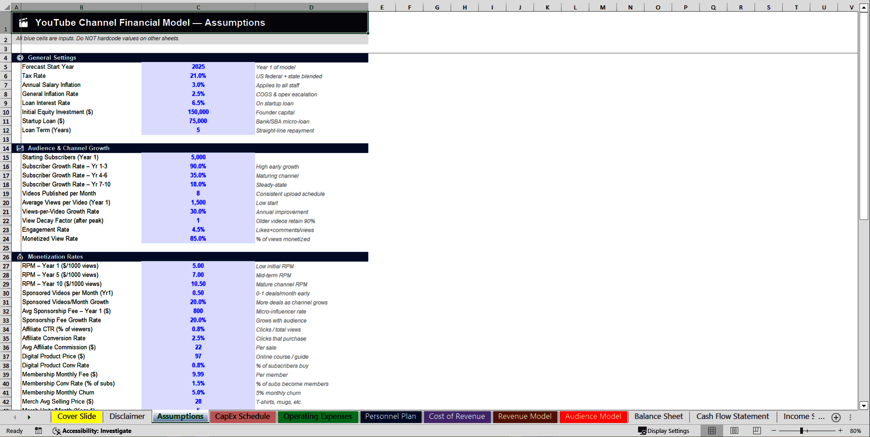The height and width of the screenshot is (437, 870).
Task: Click the money icon beside Monetization Rates
Action: [x=20, y=257]
